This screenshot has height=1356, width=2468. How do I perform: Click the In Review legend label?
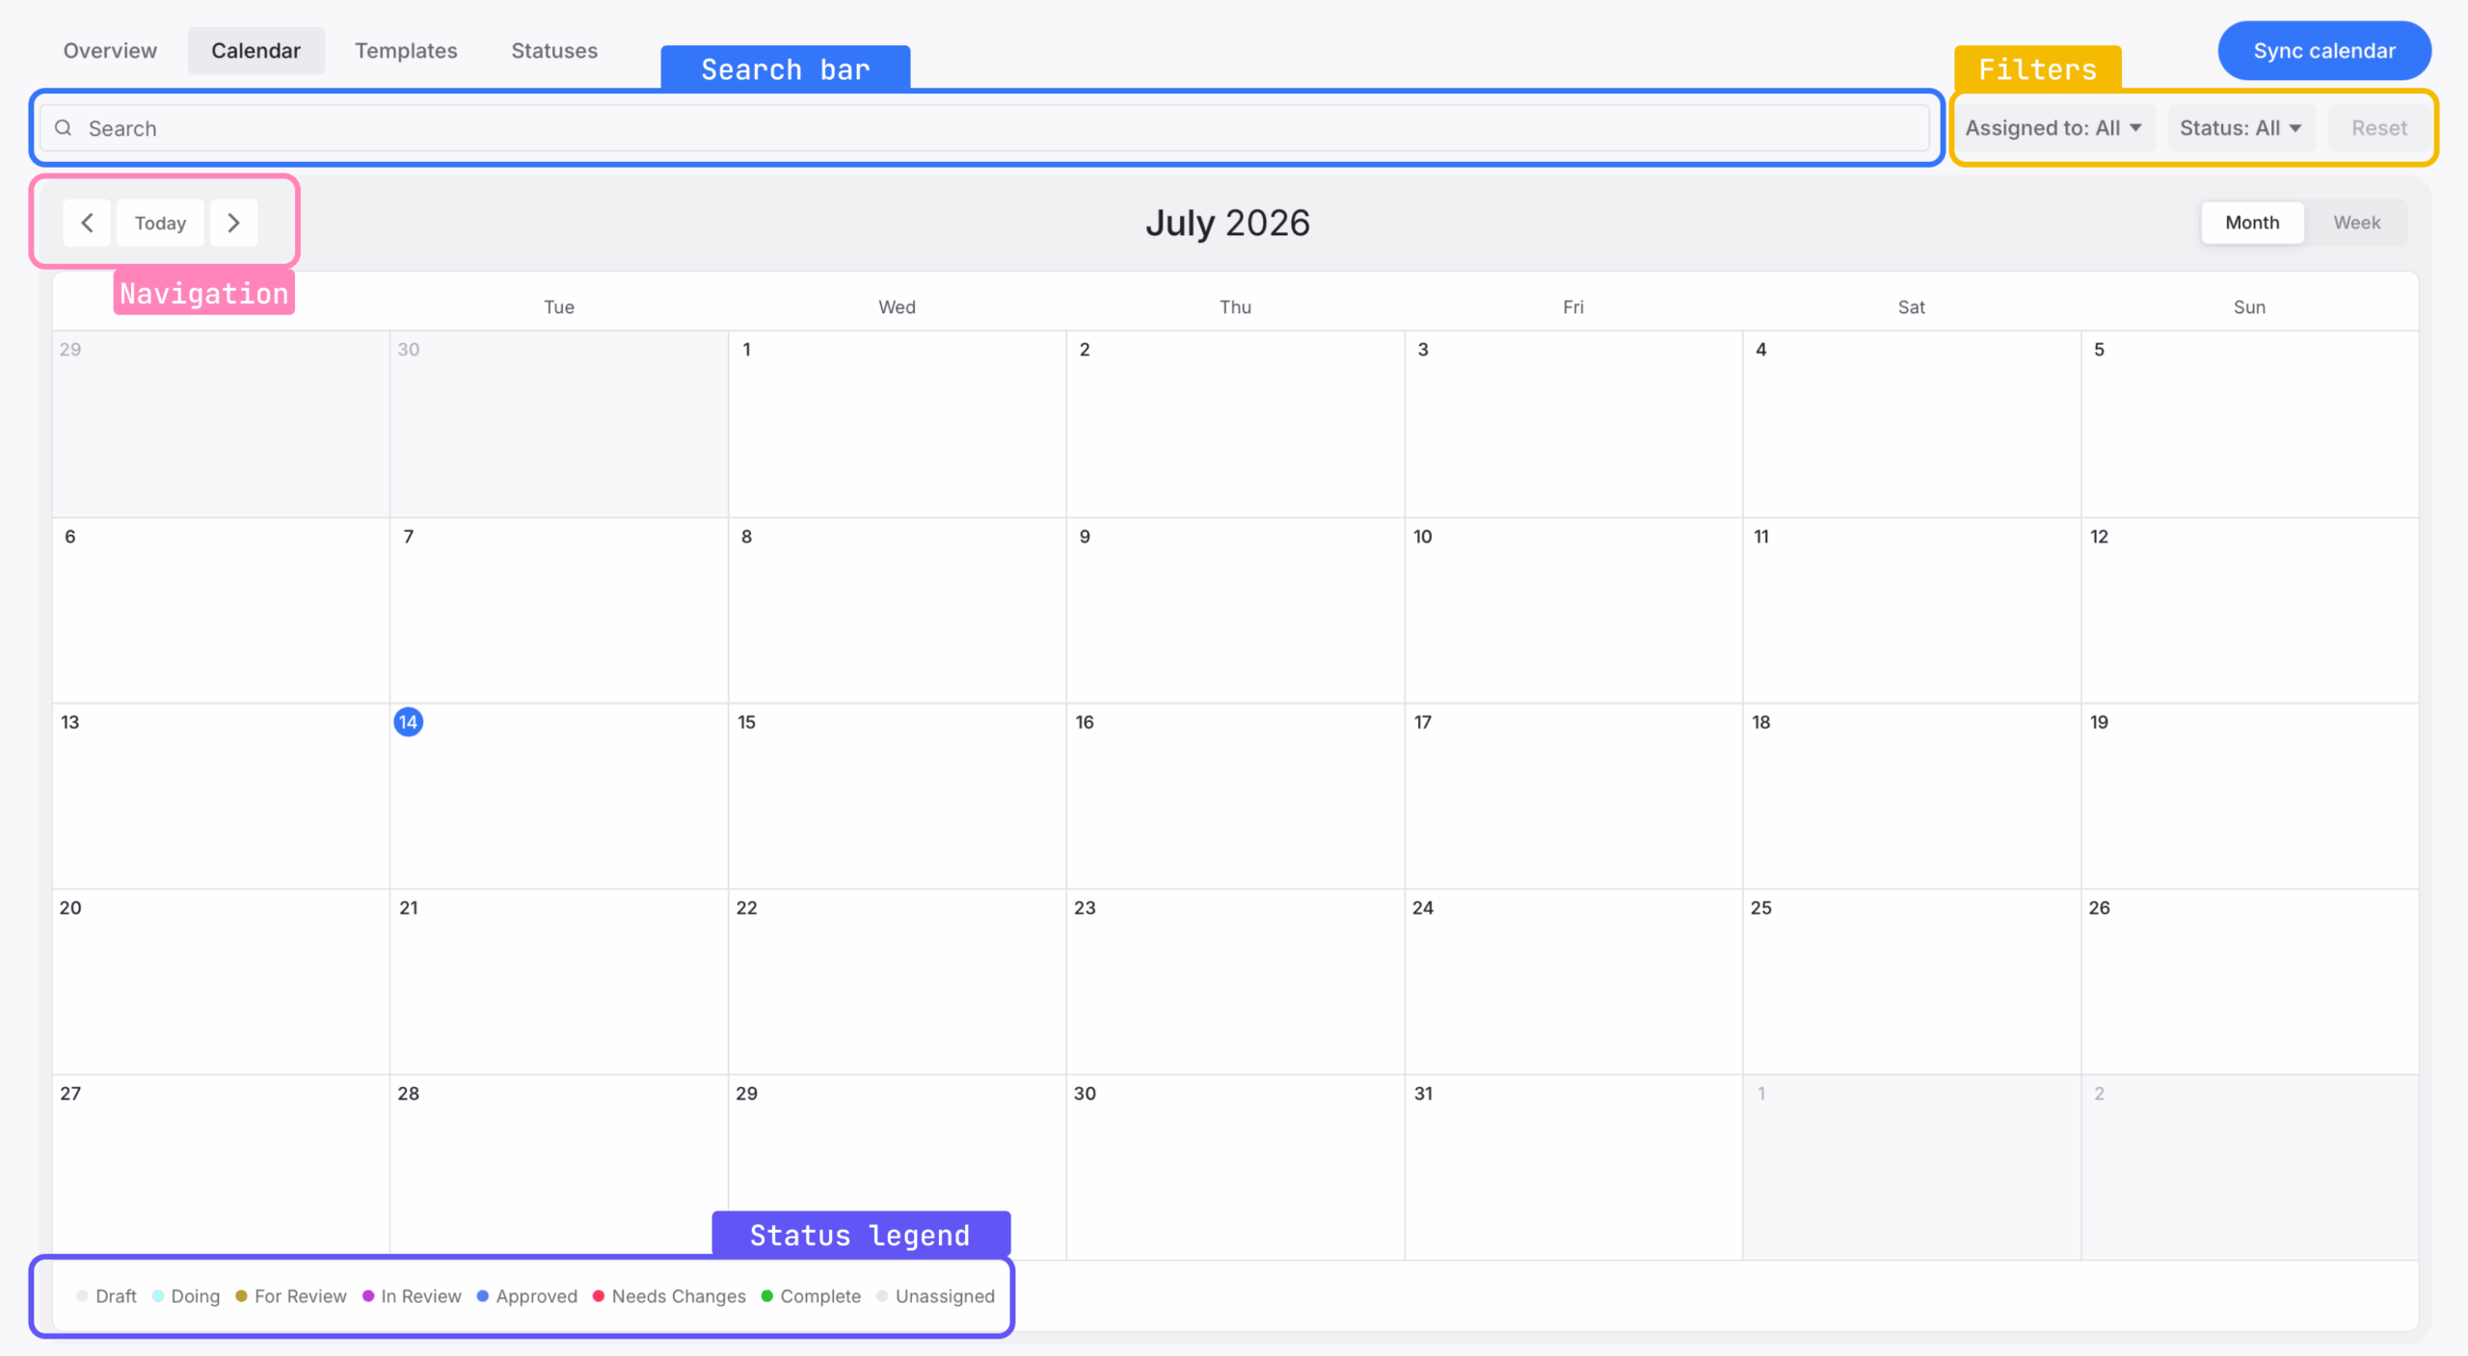(421, 1296)
